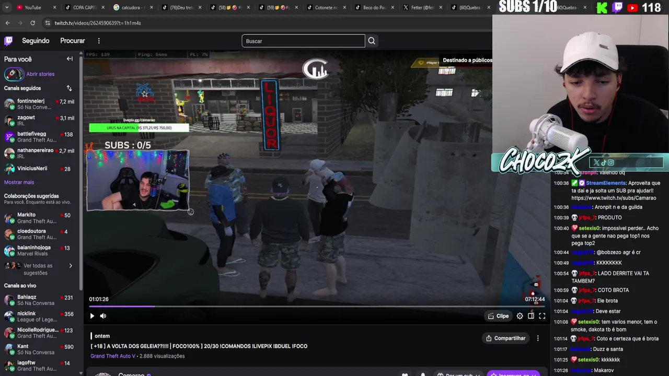Viewport: 669px width, 376px height.
Task: Open Bahiaqz live channel
Action: click(40, 300)
